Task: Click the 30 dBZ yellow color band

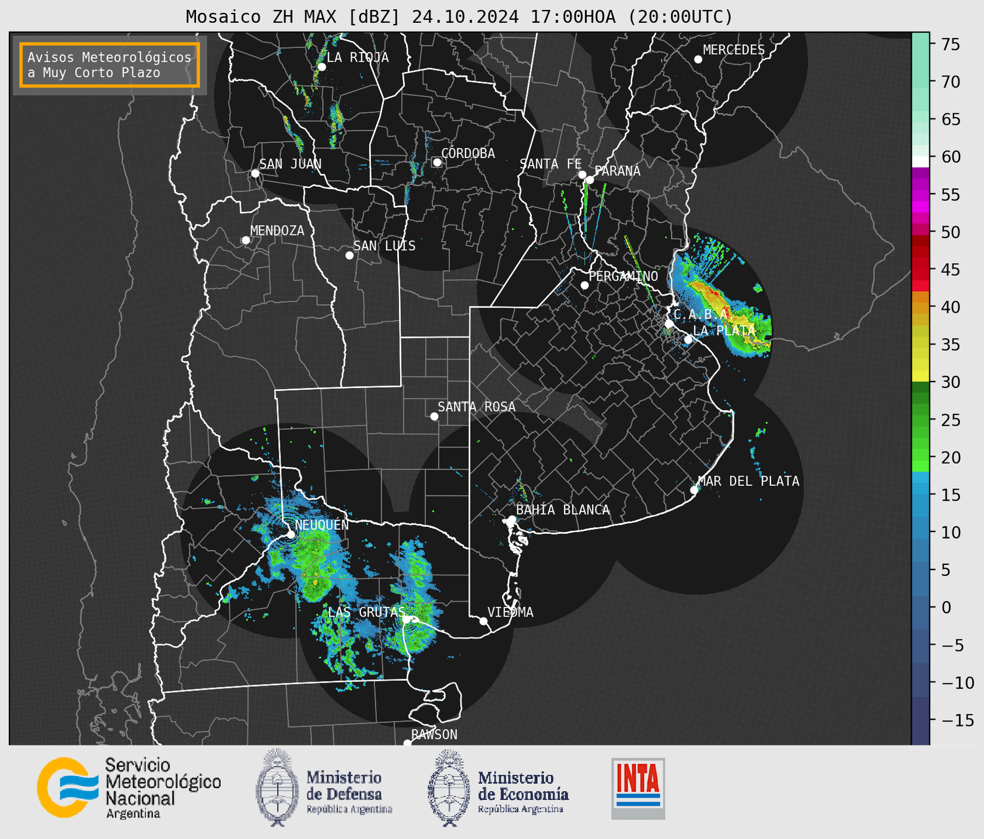Action: 920,376
